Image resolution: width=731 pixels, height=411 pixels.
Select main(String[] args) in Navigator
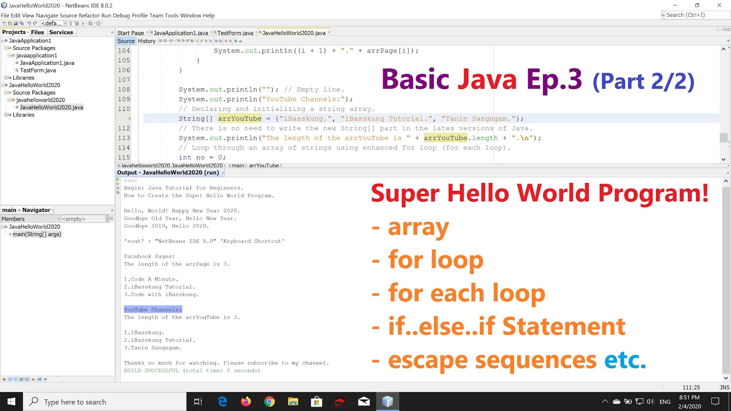(x=37, y=234)
